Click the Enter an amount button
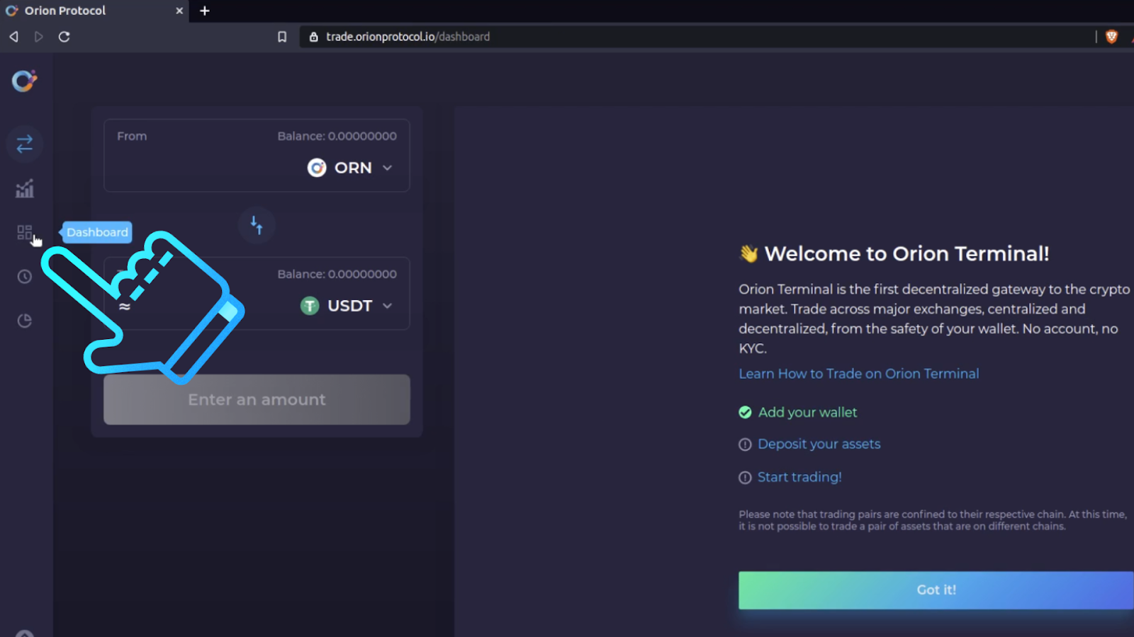Image resolution: width=1134 pixels, height=637 pixels. (x=257, y=400)
